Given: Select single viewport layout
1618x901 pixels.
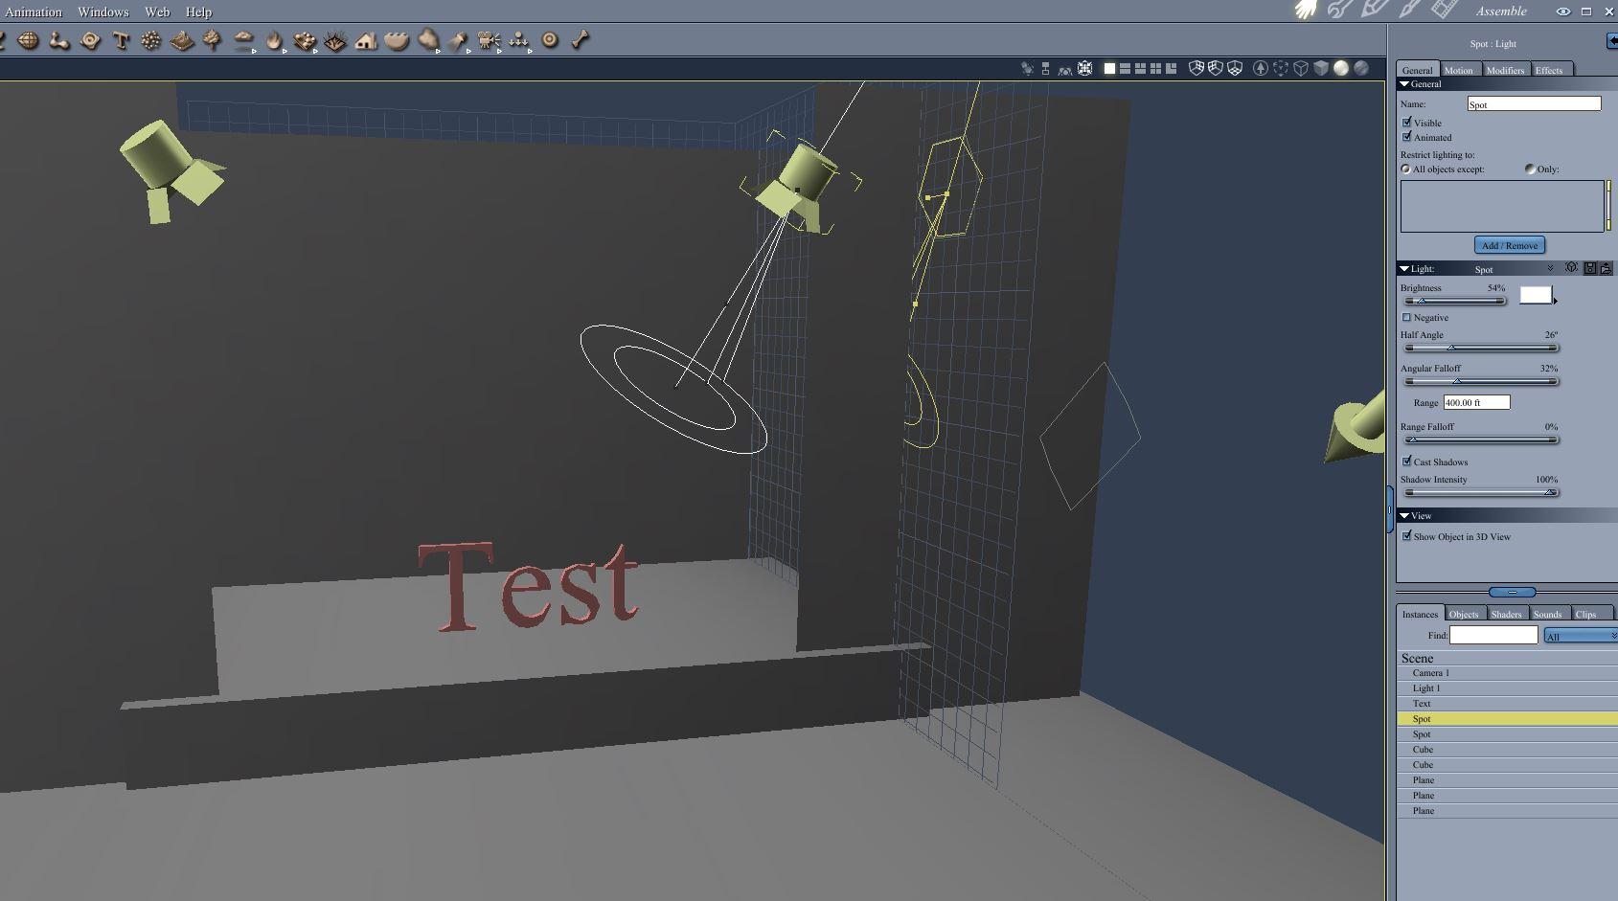Looking at the screenshot, I should (1109, 68).
